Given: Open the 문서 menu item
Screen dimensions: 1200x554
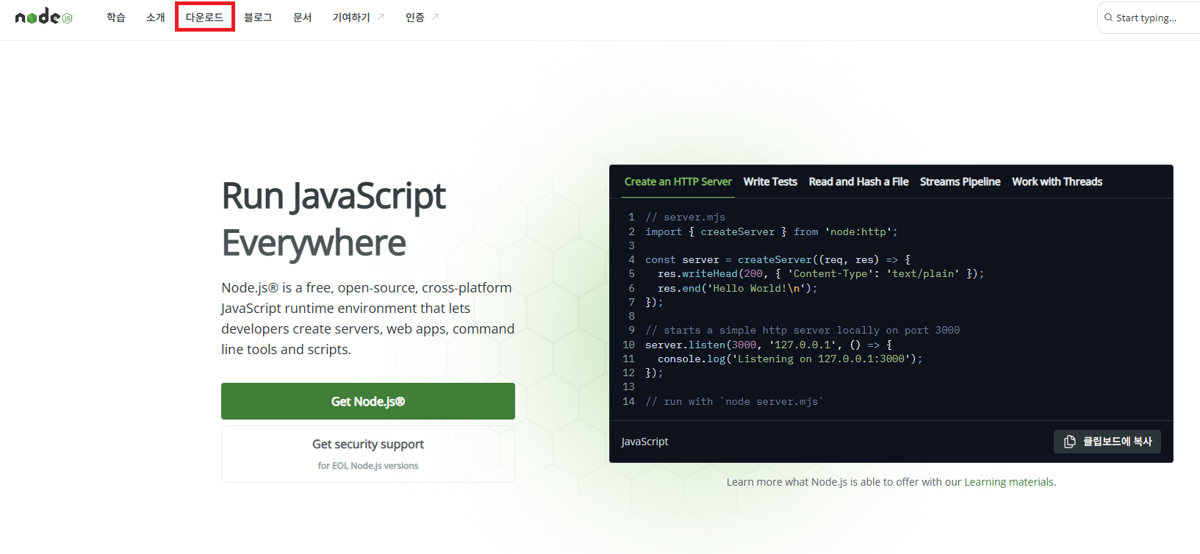Looking at the screenshot, I should 303,17.
